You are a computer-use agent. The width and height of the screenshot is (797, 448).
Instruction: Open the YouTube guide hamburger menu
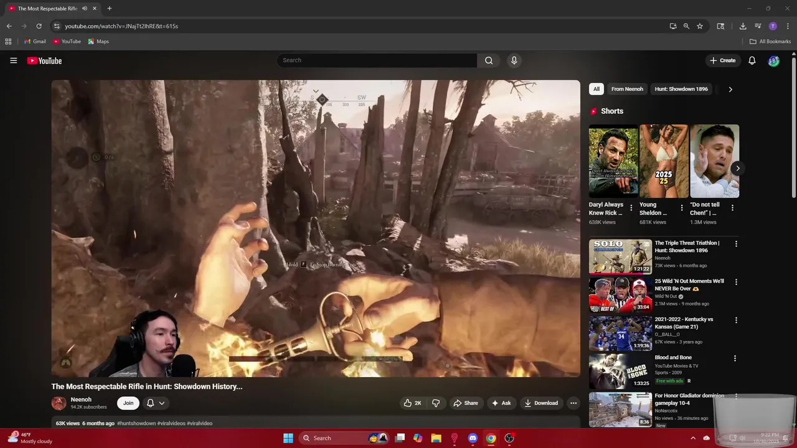pyautogui.click(x=13, y=60)
